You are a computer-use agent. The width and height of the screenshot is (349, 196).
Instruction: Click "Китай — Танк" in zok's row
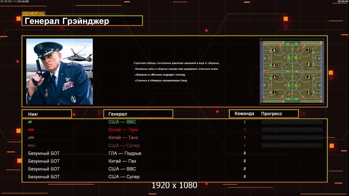[123, 130]
